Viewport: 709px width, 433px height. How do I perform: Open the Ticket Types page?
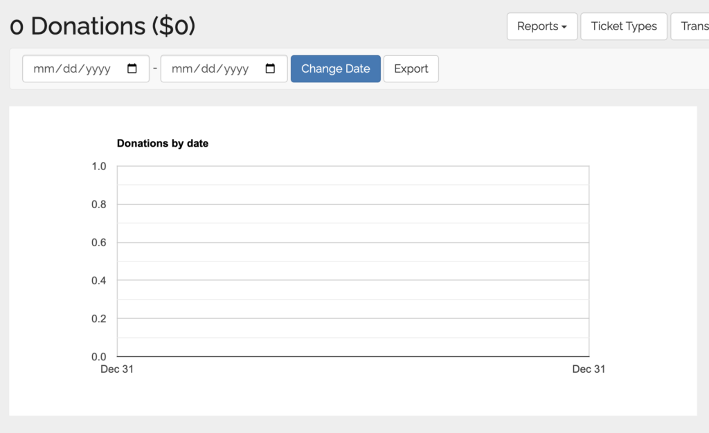[623, 26]
